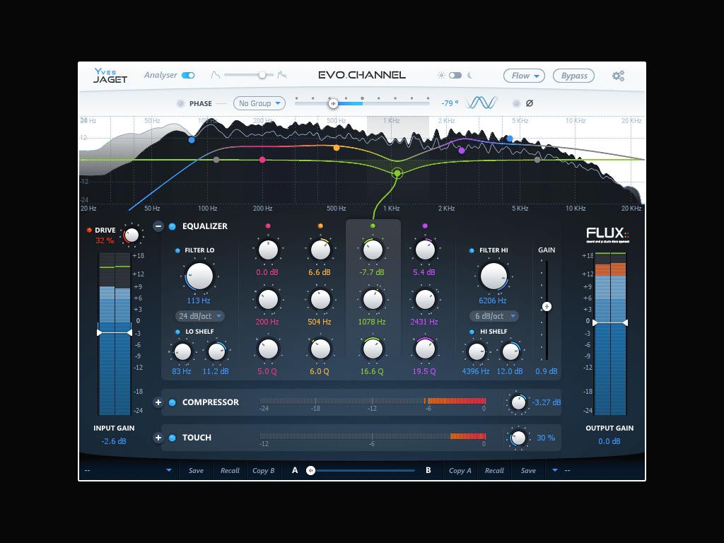
Task: Toggle the HI SHELF enable LED
Action: point(472,332)
